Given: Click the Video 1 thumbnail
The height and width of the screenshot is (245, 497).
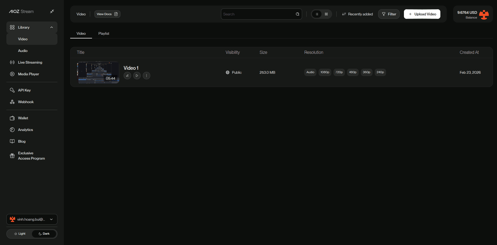Looking at the screenshot, I should coord(98,72).
